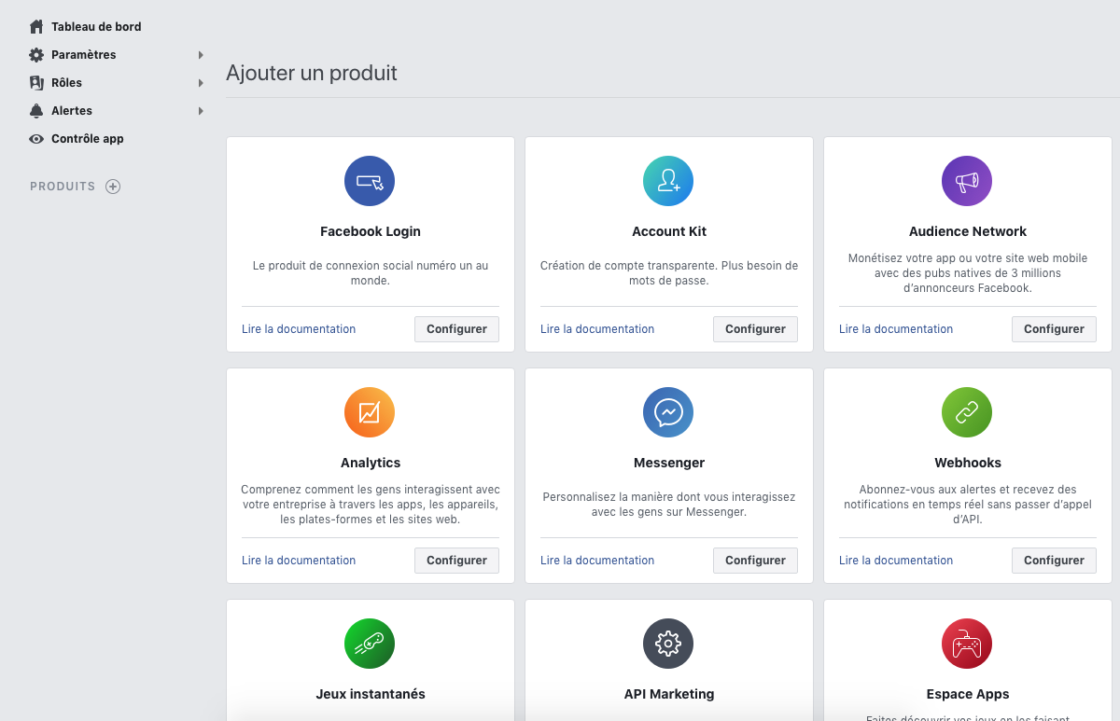Click the eye icon beside Contrôle app

point(36,139)
